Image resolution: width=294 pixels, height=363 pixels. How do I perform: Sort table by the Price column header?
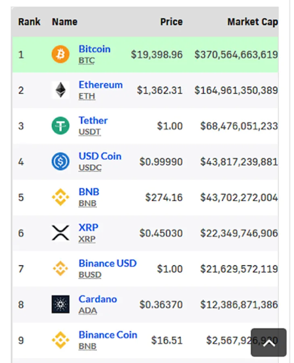pos(171,22)
